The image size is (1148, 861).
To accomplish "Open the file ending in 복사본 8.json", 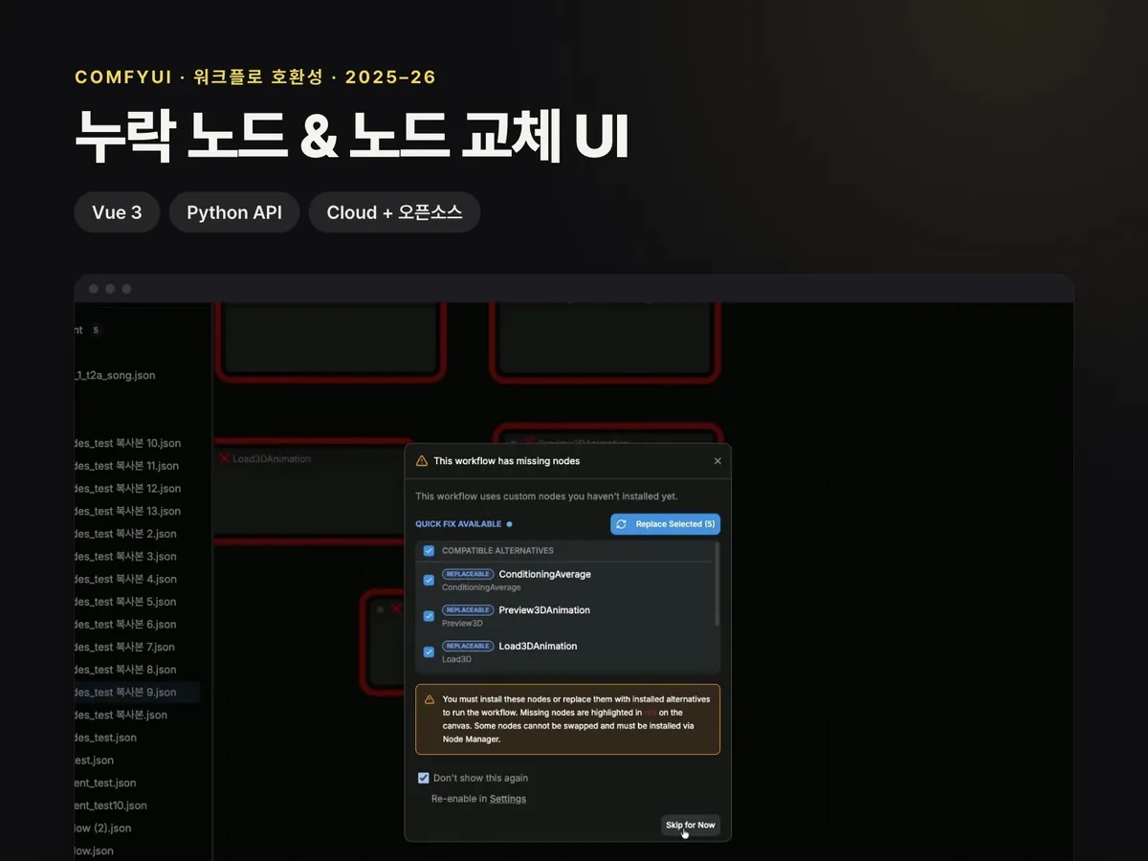I will coord(126,670).
